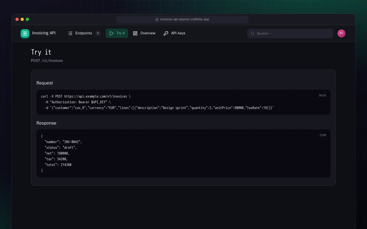Click the -d JSON payload line
The width and height of the screenshot is (367, 229).
coord(159,108)
